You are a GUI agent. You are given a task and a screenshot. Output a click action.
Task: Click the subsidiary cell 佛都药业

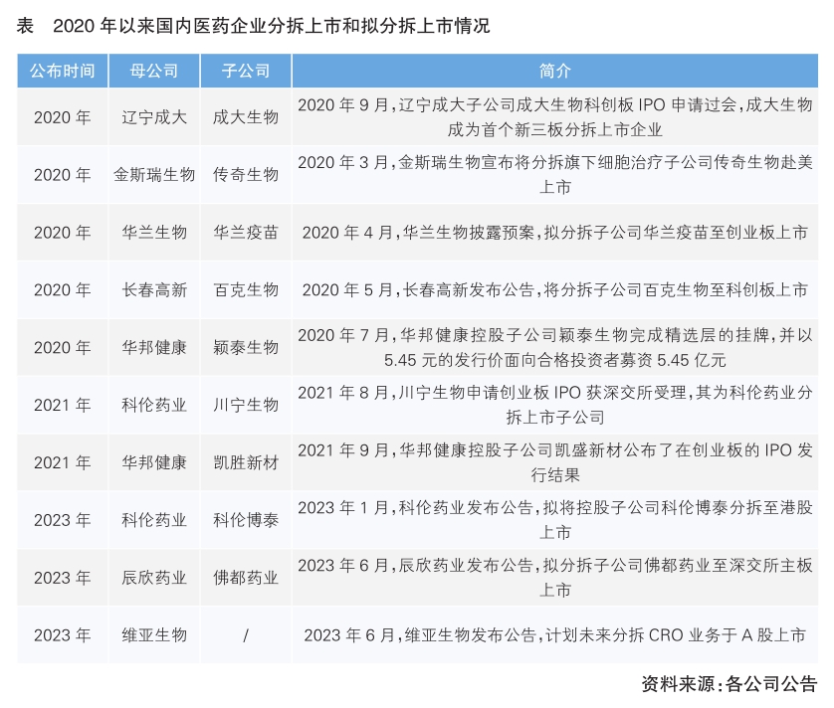click(x=246, y=578)
